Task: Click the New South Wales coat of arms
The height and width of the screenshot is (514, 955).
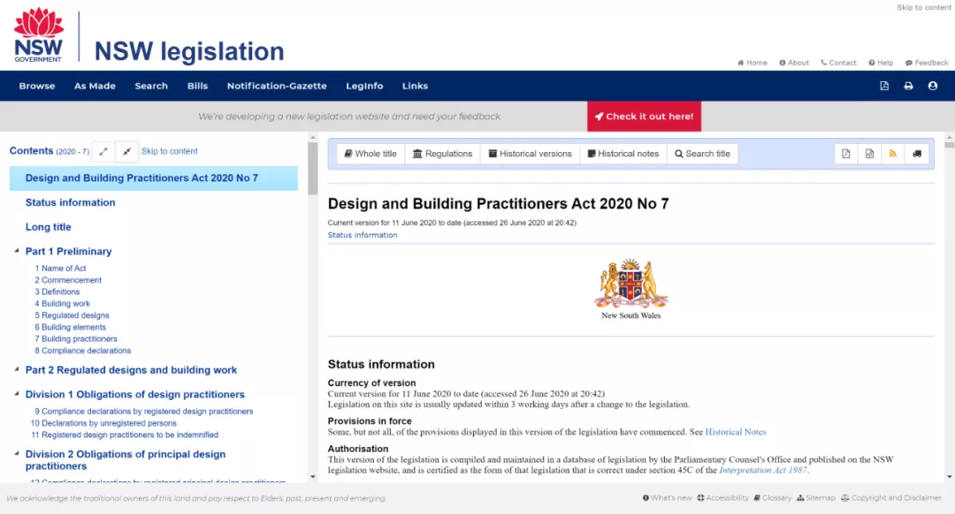Action: tap(631, 283)
